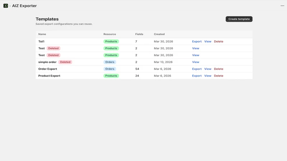View the Product Export template
The image size is (287, 161).
(x=208, y=76)
